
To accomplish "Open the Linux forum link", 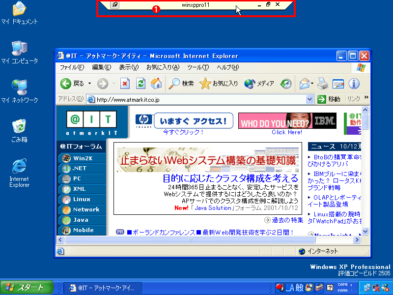I will pyautogui.click(x=82, y=199).
